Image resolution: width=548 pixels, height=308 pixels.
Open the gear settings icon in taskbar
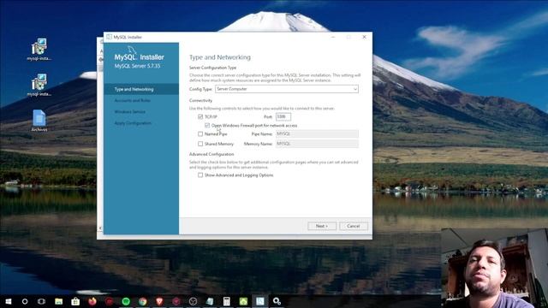277,301
